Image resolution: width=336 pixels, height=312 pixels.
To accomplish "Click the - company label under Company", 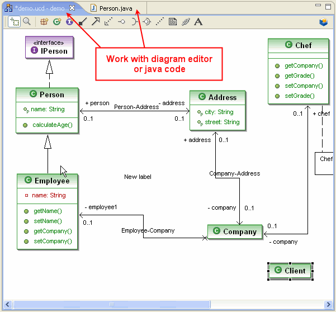I will click(x=283, y=242).
